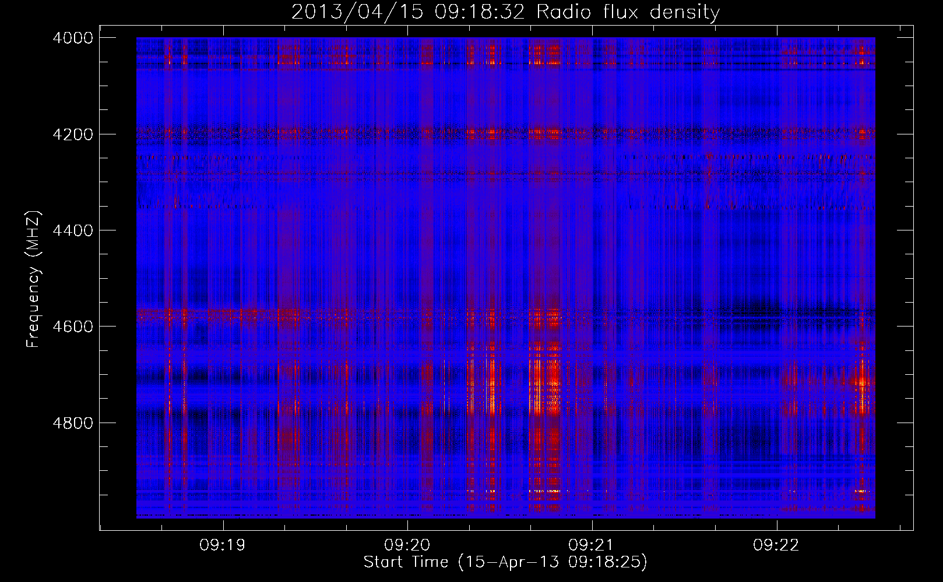943x582 pixels.
Task: Click the "Frequency (MHZ)" axis label
Action: (x=34, y=279)
